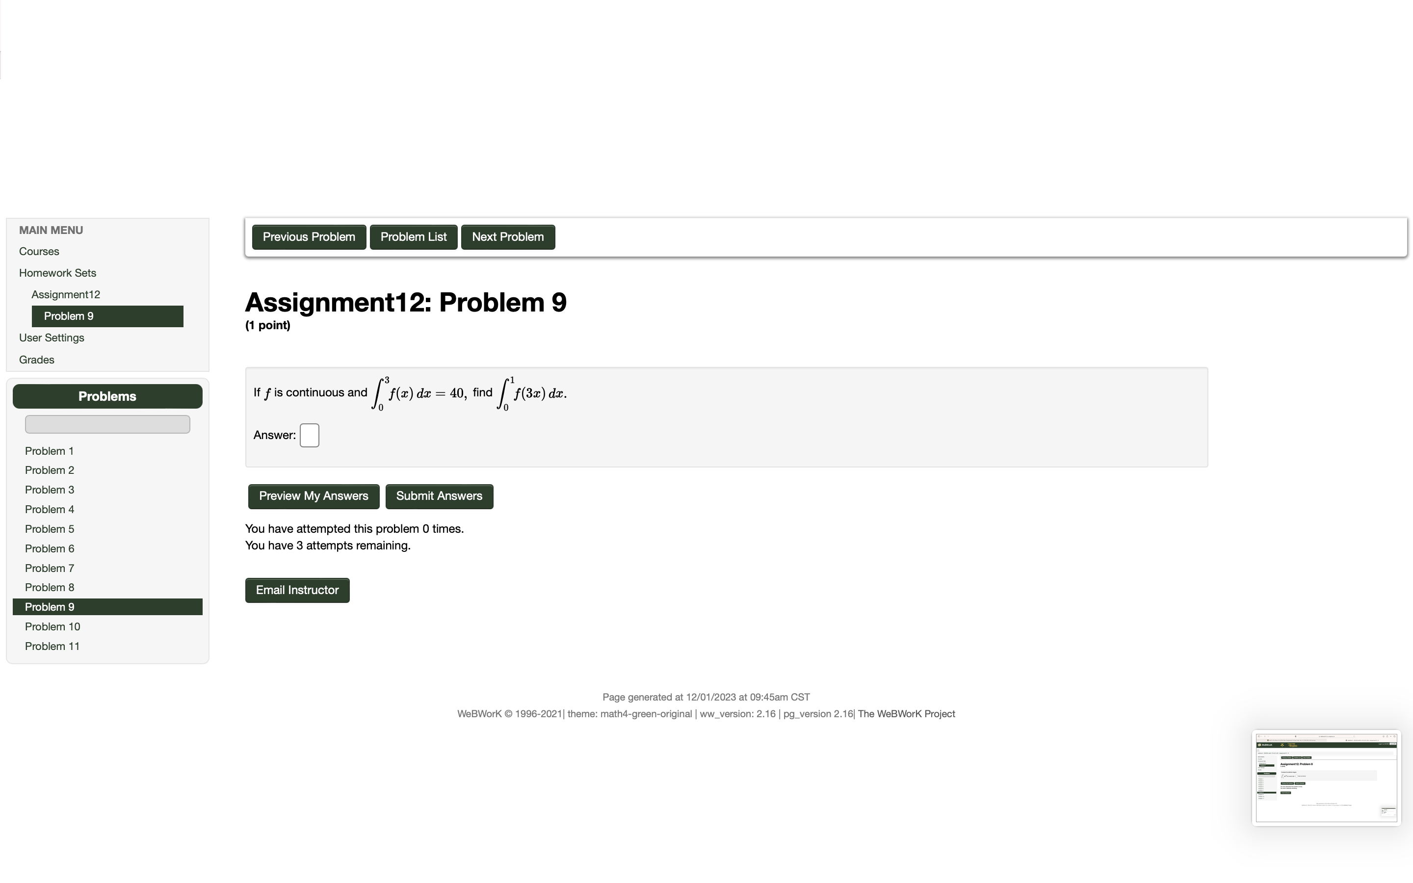The width and height of the screenshot is (1413, 883).
Task: Go to the Next Problem
Action: coord(507,237)
